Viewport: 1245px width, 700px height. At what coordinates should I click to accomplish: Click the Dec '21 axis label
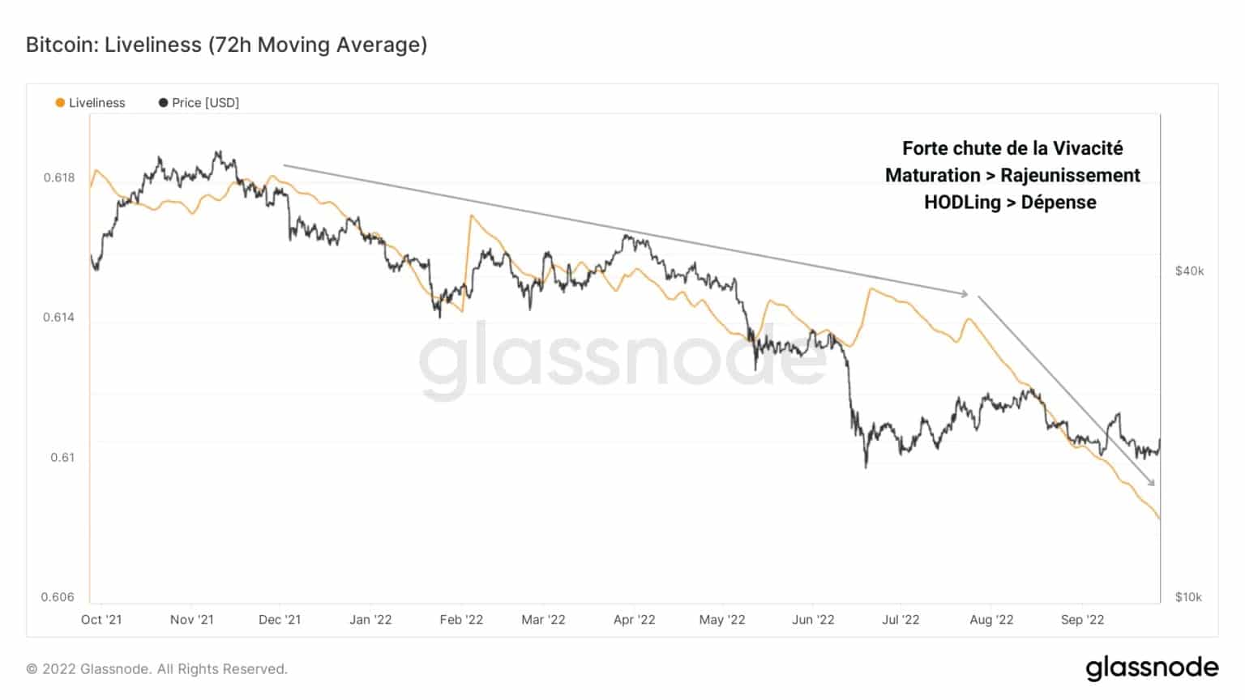tap(280, 620)
